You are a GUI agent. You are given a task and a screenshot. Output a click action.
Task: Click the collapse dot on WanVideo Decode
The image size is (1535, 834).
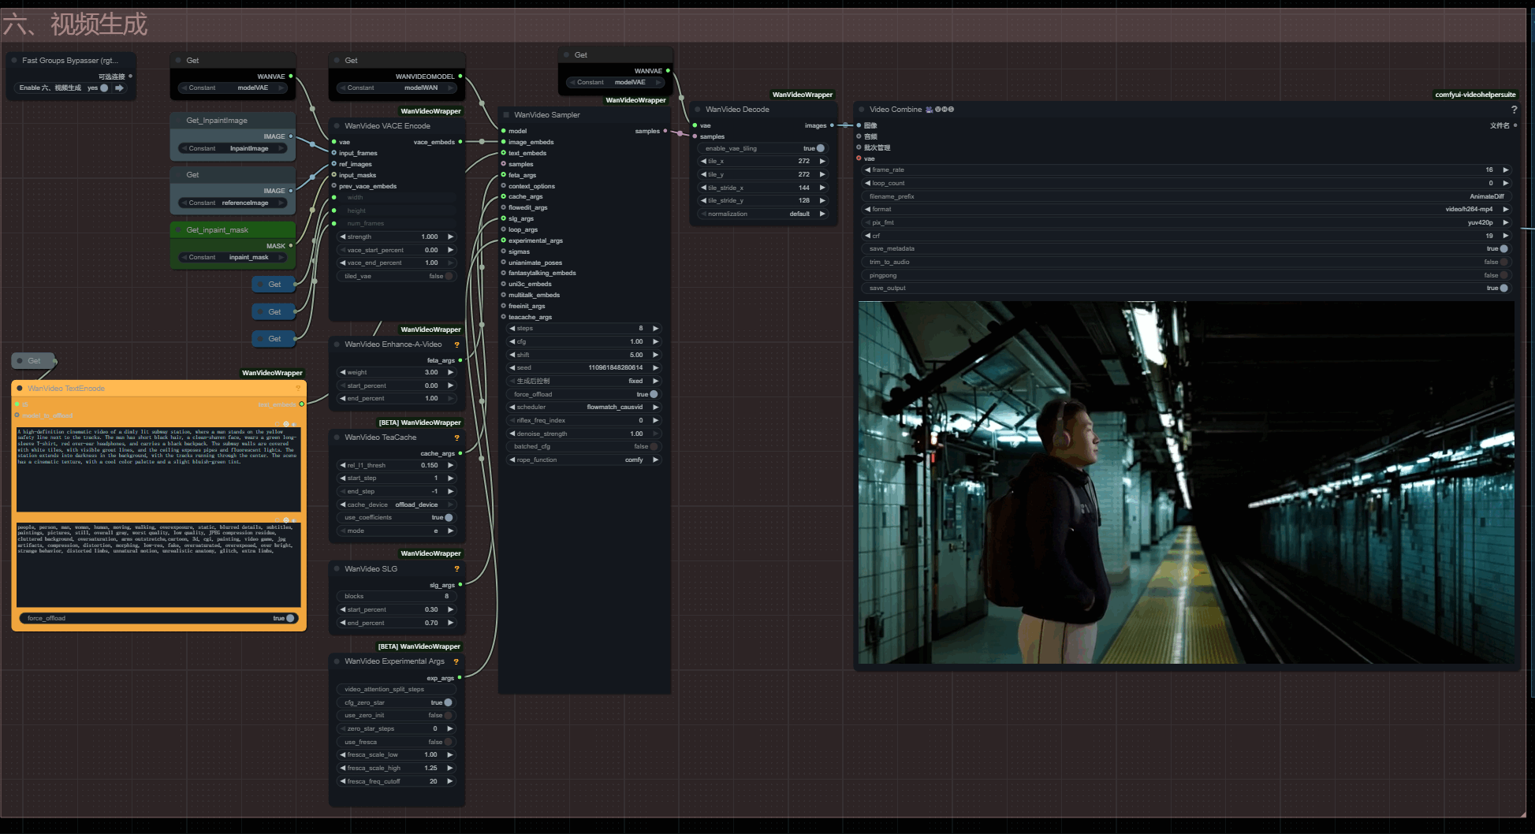698,110
